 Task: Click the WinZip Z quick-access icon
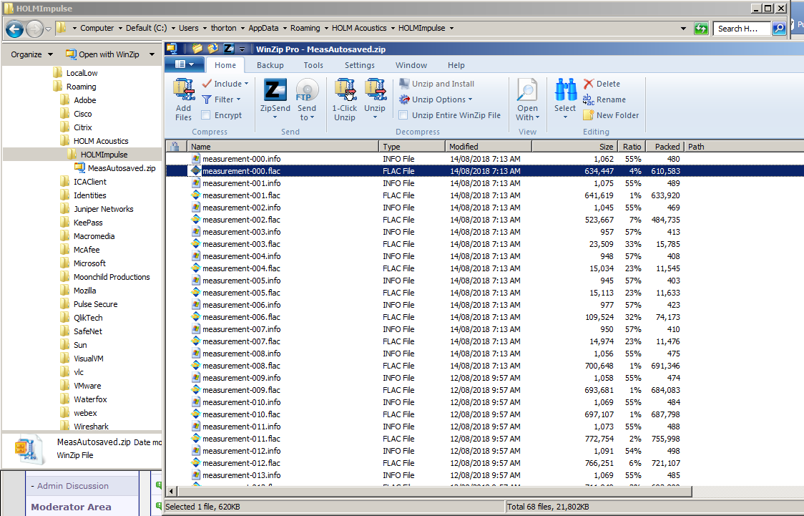[229, 49]
